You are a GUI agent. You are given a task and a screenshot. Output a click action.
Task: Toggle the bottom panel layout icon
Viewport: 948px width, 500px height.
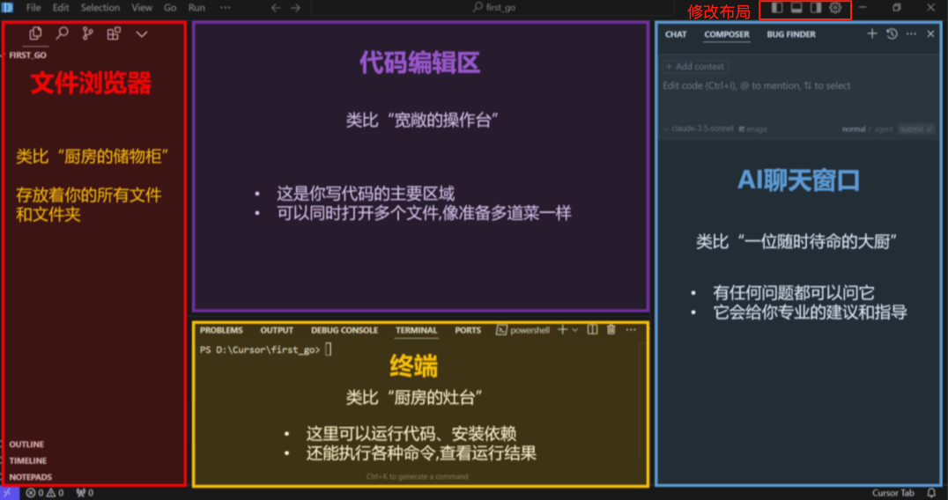tap(796, 8)
